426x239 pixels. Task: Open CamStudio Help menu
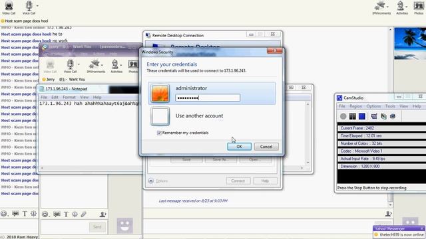(417, 106)
